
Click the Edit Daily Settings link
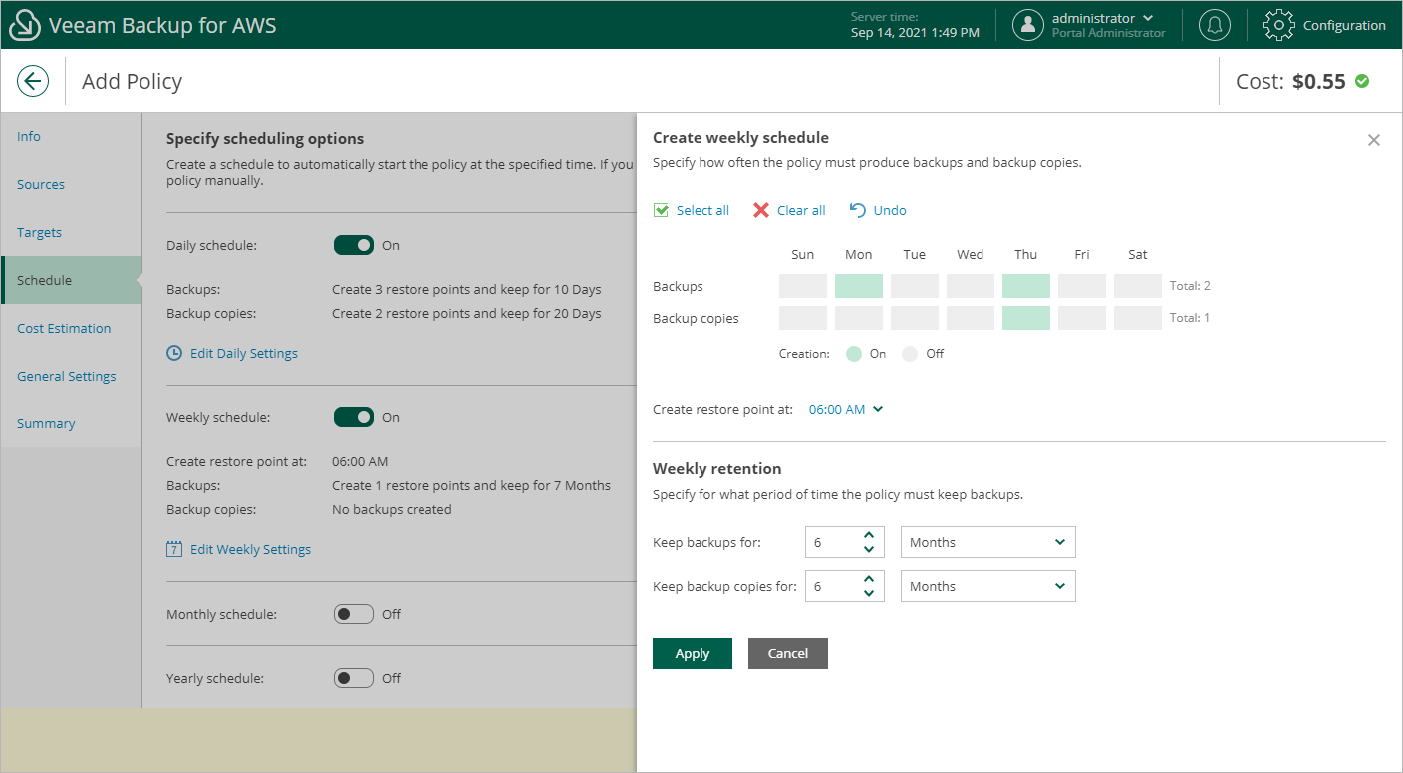244,353
